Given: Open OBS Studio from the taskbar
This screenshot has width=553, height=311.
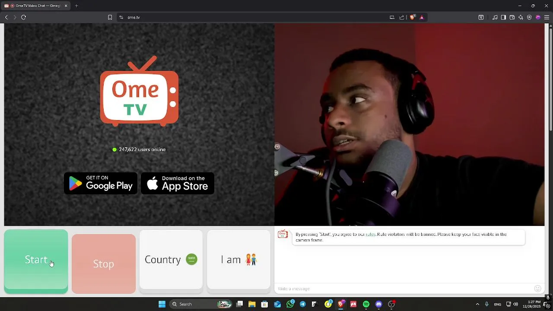Looking at the screenshot, I should click(x=391, y=304).
